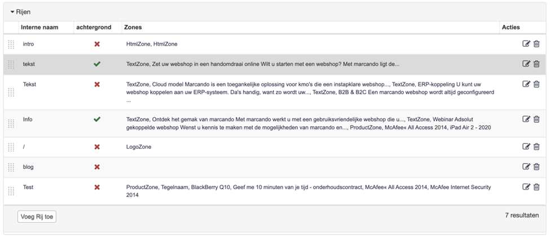Click the 'LogoZone' zones text
550x237 pixels.
[x=139, y=147]
